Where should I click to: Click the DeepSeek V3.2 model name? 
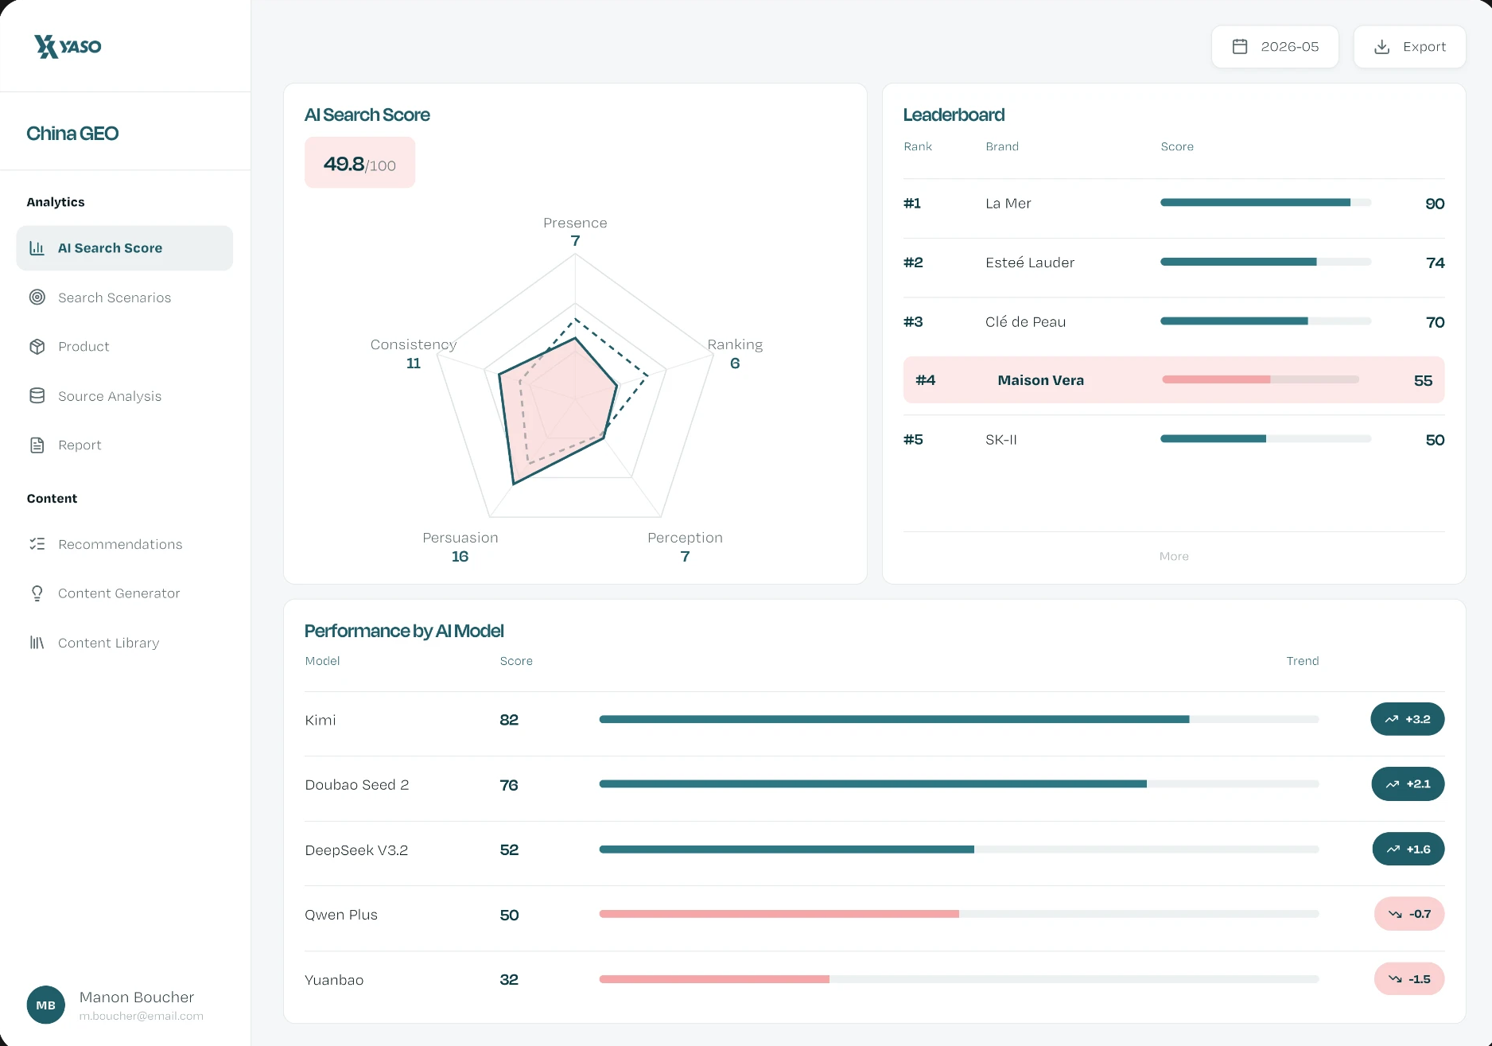356,850
